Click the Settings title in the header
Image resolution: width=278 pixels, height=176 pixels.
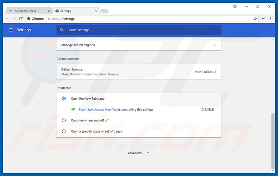[24, 30]
